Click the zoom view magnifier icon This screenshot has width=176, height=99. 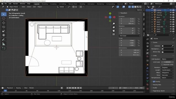(114, 24)
